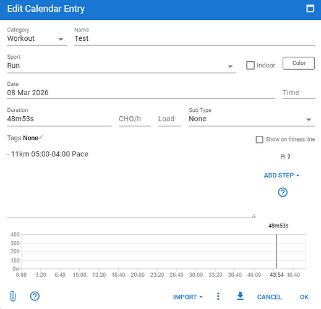The width and height of the screenshot is (321, 309).
Task: Edit tags with the pencil icon
Action: 41,137
